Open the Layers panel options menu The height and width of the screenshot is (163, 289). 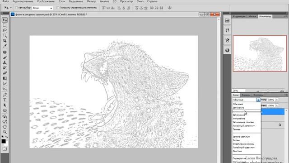[x=286, y=95]
